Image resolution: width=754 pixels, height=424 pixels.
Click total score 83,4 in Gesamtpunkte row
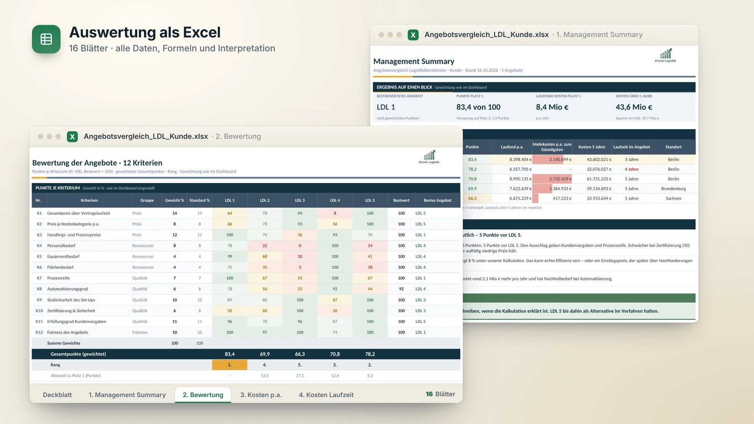pos(230,354)
